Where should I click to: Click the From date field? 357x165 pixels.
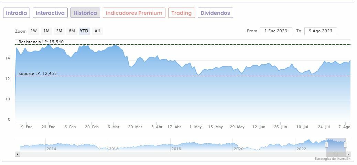tap(276, 31)
